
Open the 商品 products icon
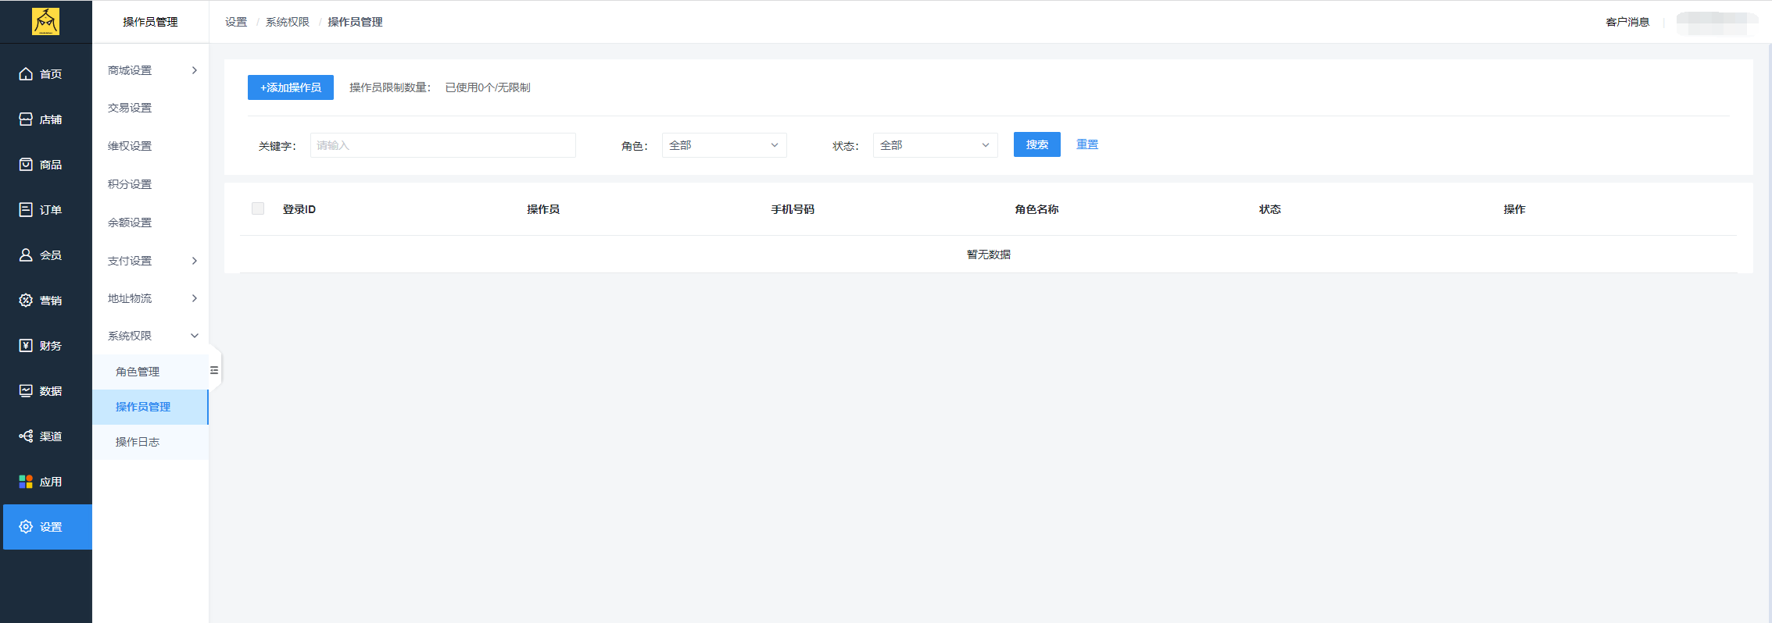26,165
